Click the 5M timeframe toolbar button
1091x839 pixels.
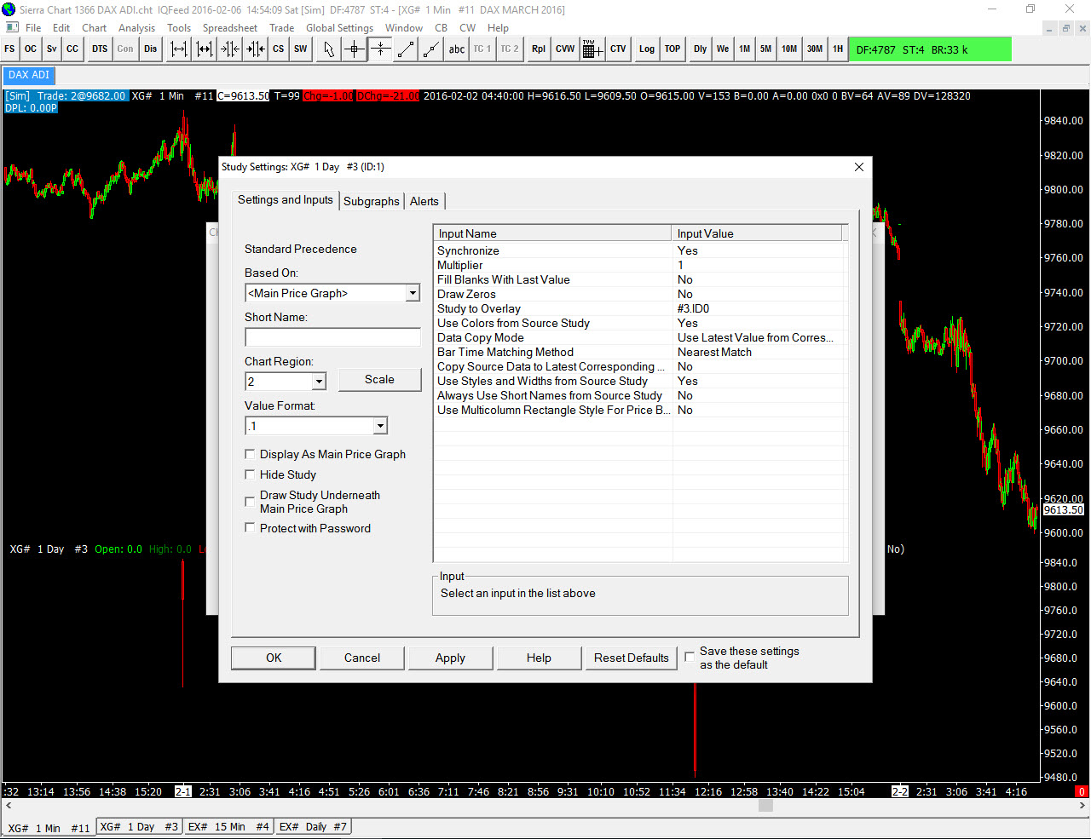[766, 49]
